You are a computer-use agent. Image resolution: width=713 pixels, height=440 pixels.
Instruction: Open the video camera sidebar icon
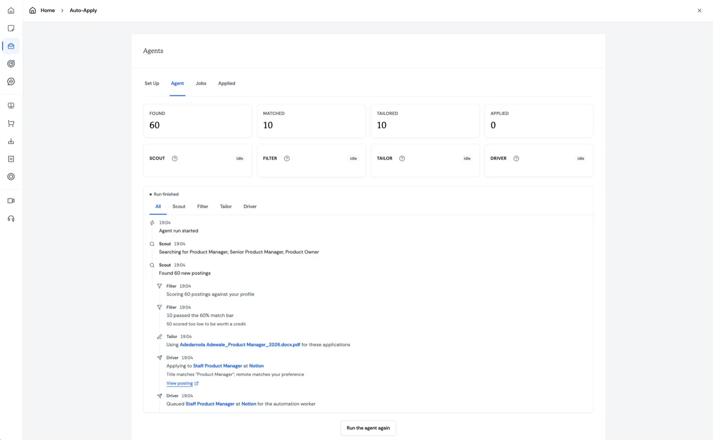tap(11, 201)
